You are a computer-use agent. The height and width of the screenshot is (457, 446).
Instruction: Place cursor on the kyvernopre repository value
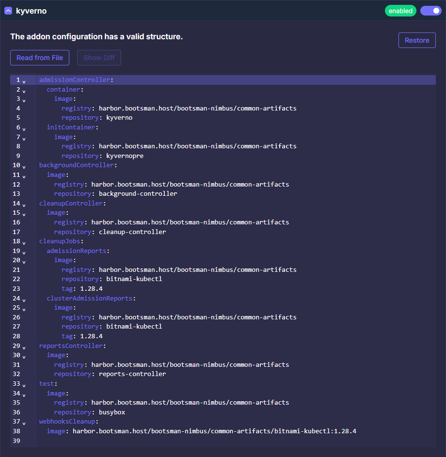click(125, 156)
